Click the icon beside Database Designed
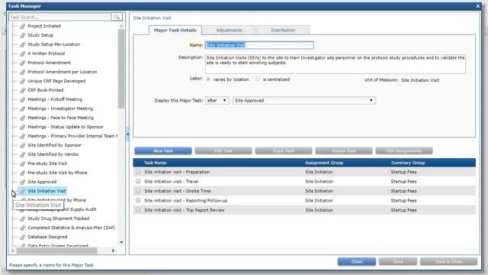The height and width of the screenshot is (275, 488). pos(22,237)
